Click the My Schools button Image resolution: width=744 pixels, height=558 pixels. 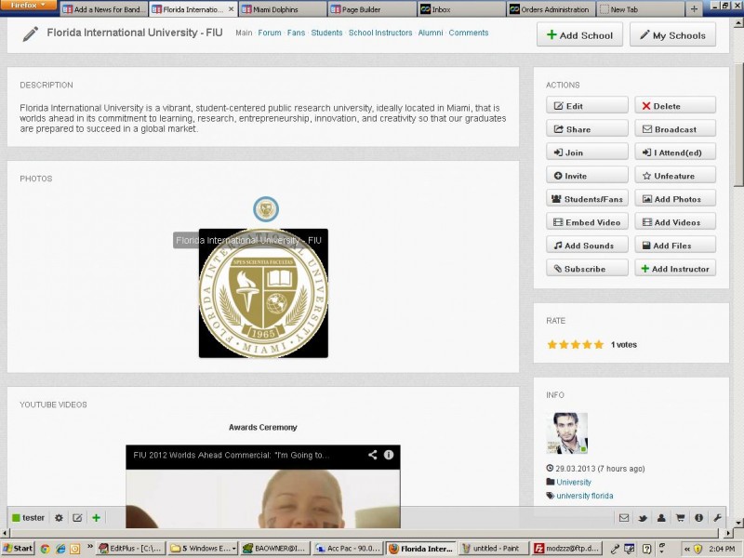coord(672,35)
